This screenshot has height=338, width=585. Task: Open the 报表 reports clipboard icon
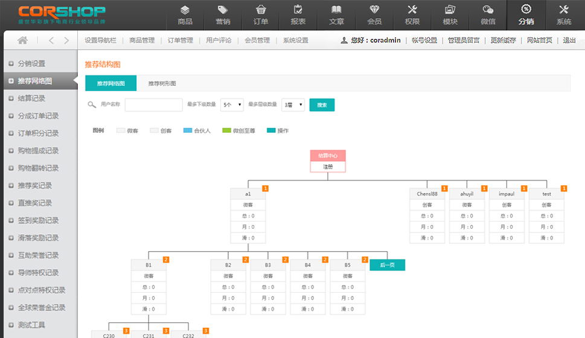click(298, 10)
